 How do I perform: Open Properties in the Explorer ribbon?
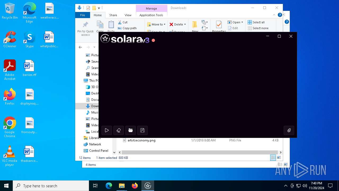[219, 27]
